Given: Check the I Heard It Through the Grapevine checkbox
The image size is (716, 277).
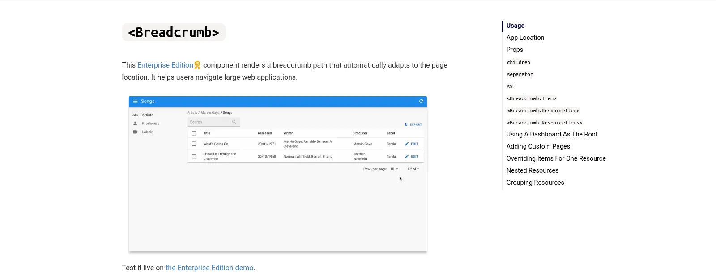Looking at the screenshot, I should point(194,157).
